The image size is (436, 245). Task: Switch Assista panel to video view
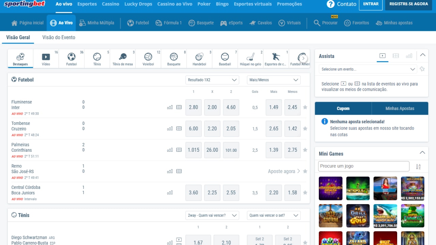tap(383, 56)
